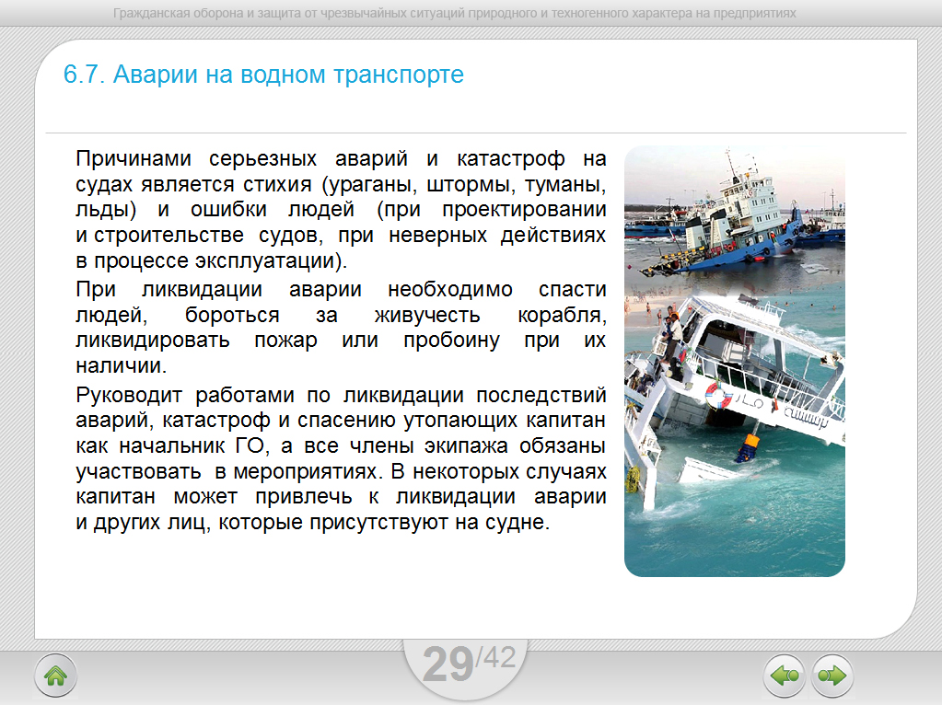The width and height of the screenshot is (942, 705).
Task: Click the green Home button
Action: pyautogui.click(x=55, y=676)
